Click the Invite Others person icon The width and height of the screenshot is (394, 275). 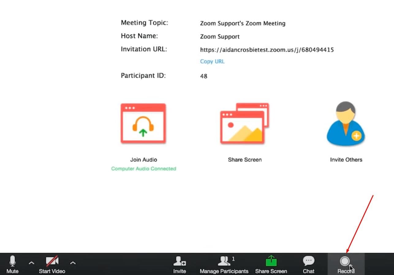[x=346, y=124]
